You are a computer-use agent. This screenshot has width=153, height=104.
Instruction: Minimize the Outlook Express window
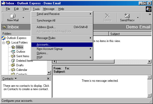click(x=141, y=3)
